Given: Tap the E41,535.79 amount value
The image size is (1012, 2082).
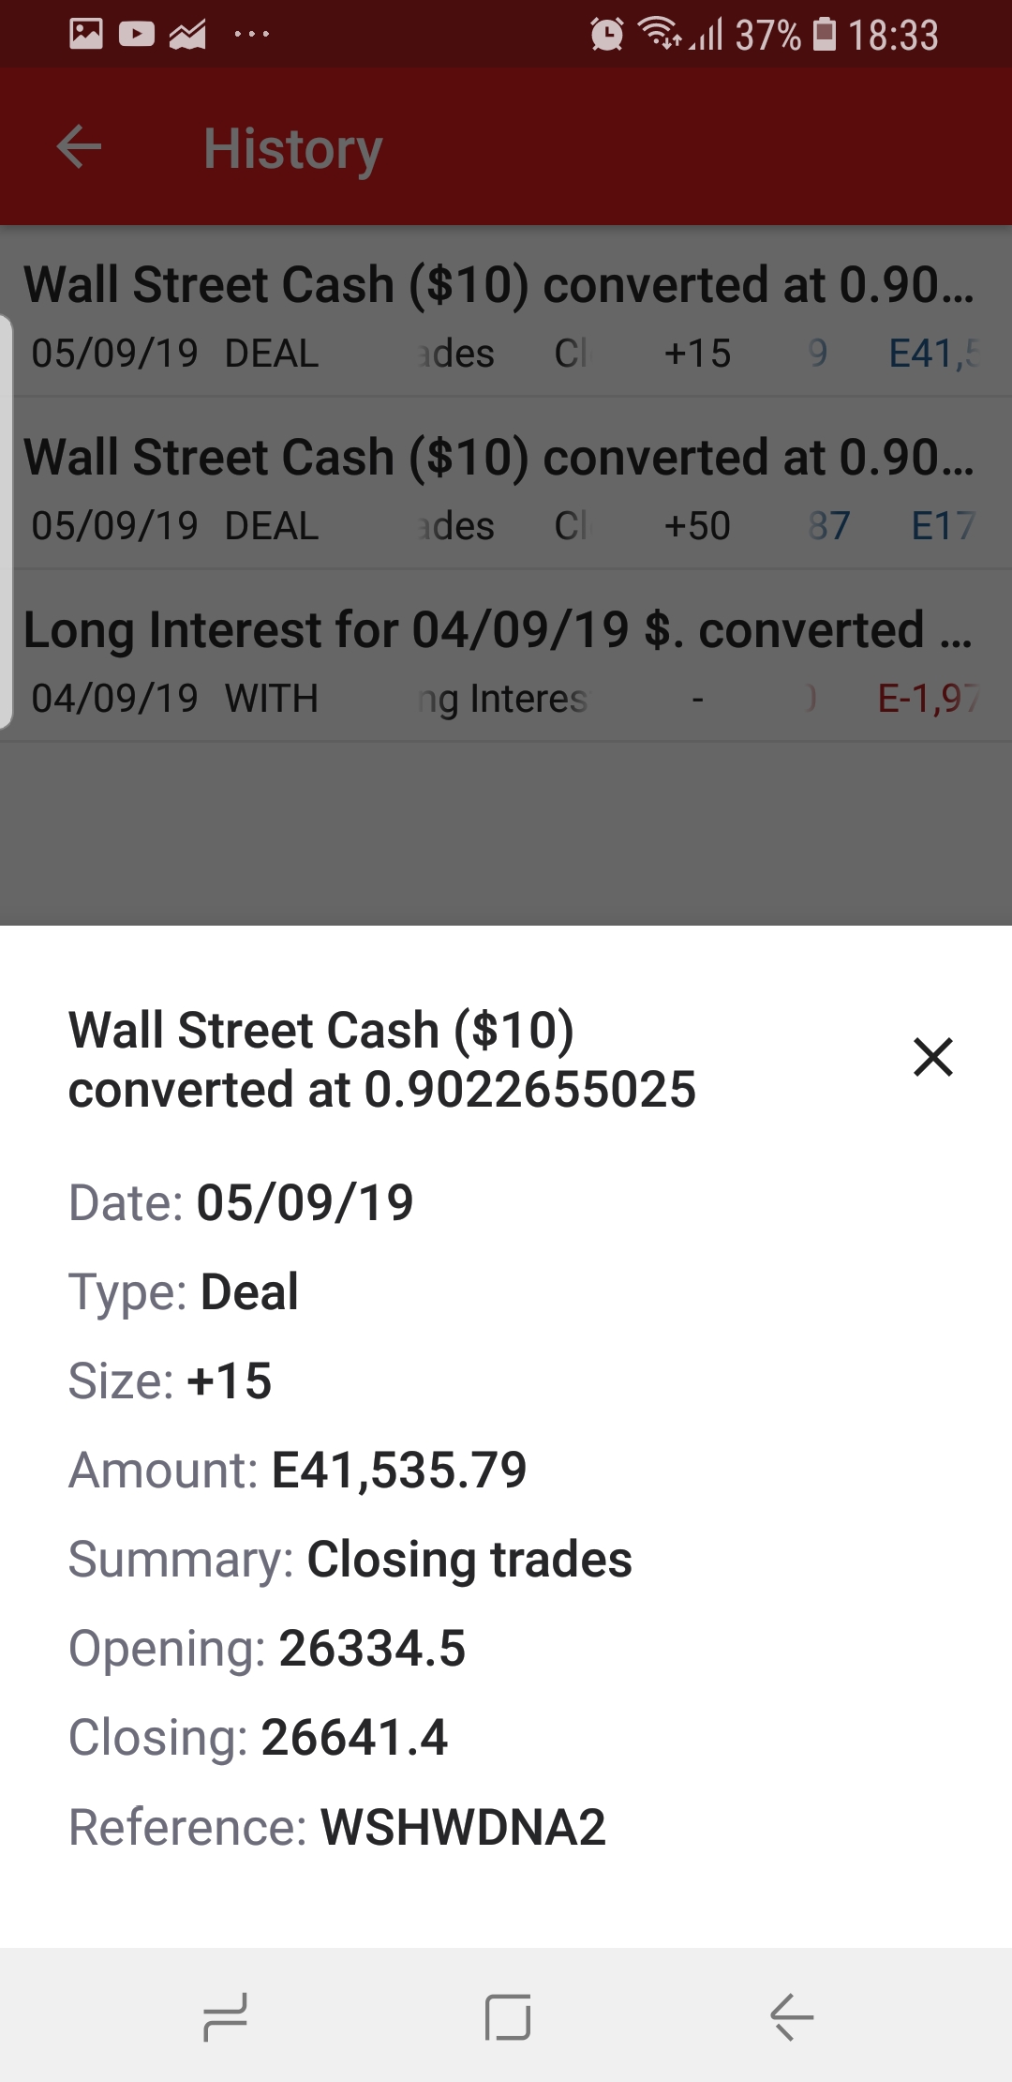Looking at the screenshot, I should click(x=399, y=1470).
